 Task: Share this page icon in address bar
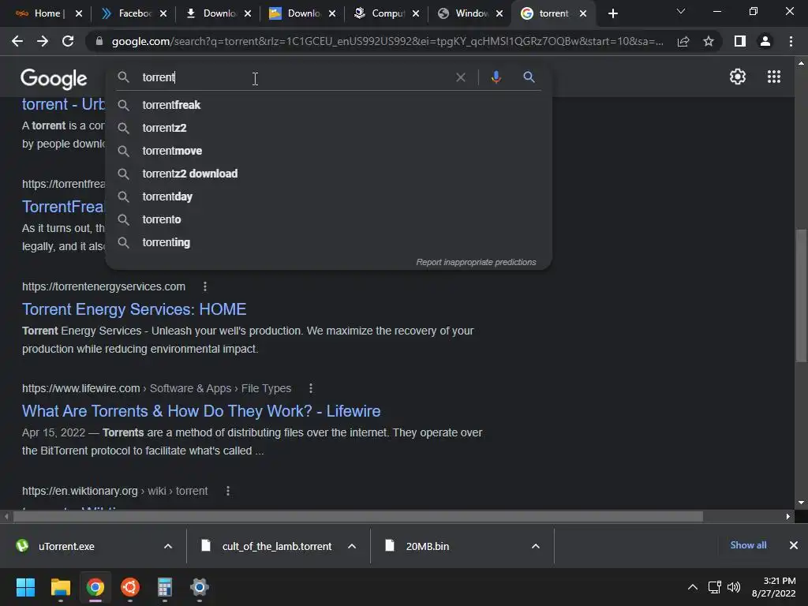click(683, 41)
